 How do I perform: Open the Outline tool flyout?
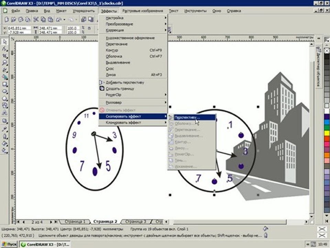[x=4, y=136]
